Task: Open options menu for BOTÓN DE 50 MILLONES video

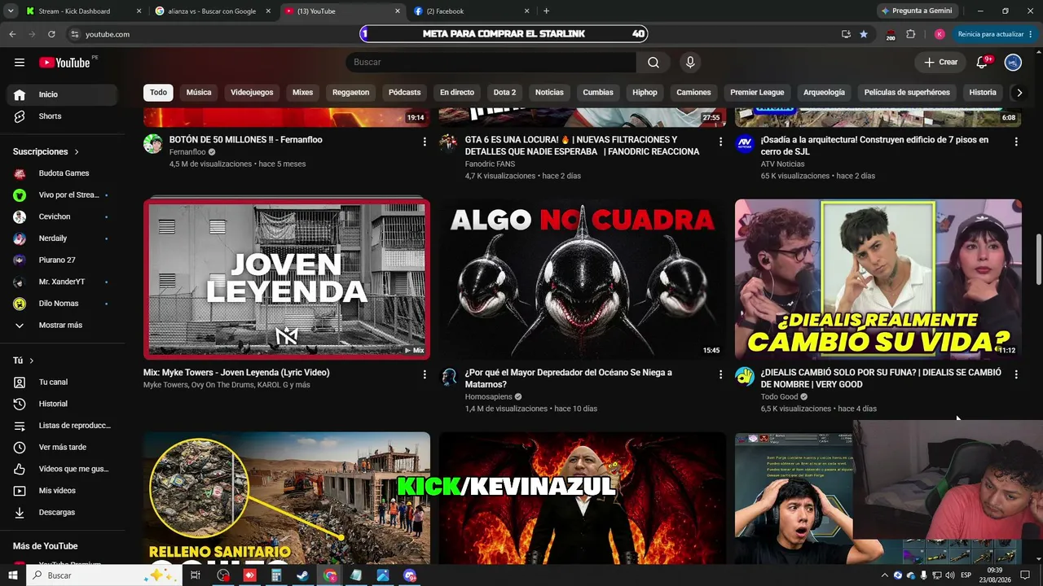Action: point(424,142)
